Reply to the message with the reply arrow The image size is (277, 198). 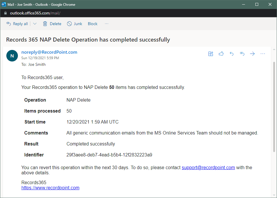[x=231, y=53]
